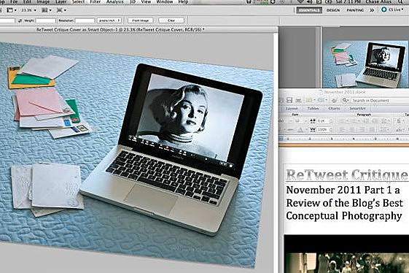Switch to the SmartArt tab in Word

tap(358, 109)
